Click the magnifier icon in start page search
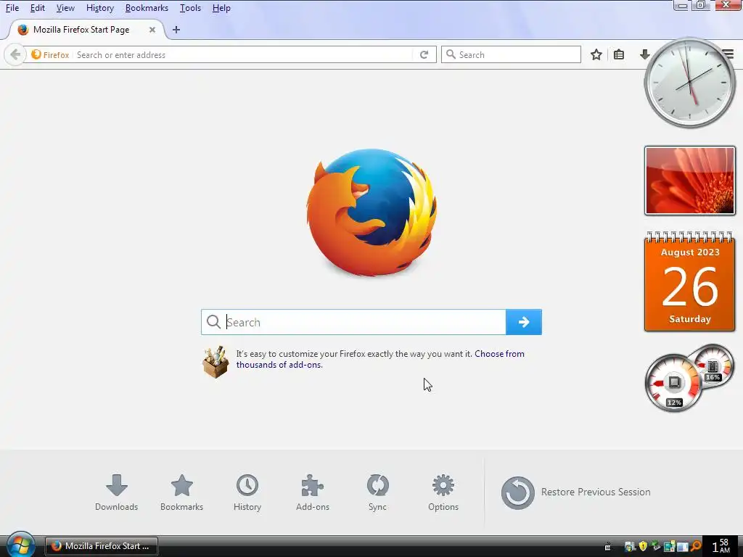Image resolution: width=743 pixels, height=557 pixels. click(214, 322)
